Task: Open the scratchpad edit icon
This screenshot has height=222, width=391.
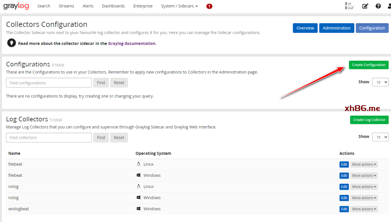Action: click(365, 6)
